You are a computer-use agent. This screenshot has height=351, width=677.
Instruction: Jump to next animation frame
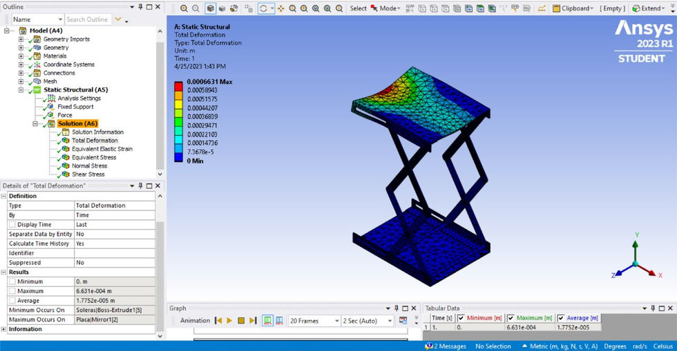coord(253,321)
